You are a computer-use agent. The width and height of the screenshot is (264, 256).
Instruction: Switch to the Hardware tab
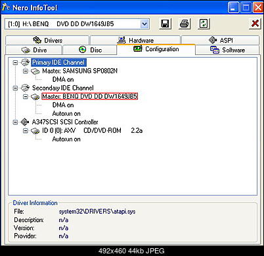point(135,40)
